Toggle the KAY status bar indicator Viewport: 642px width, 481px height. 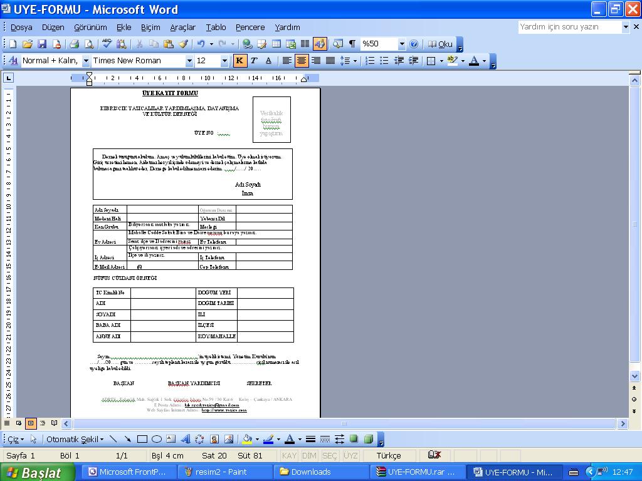point(289,456)
